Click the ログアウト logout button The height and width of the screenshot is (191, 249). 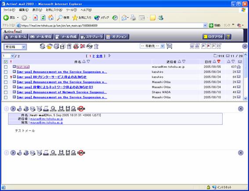point(213,37)
